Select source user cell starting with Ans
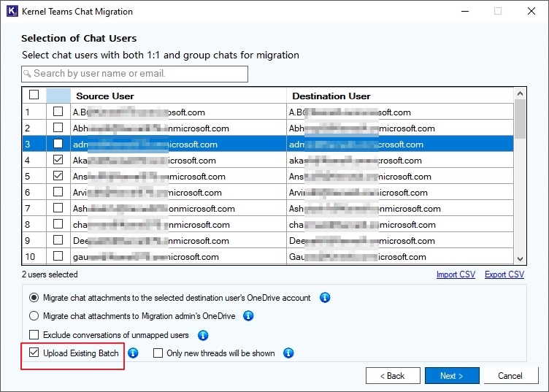Image resolution: width=549 pixels, height=392 pixels. coord(178,177)
